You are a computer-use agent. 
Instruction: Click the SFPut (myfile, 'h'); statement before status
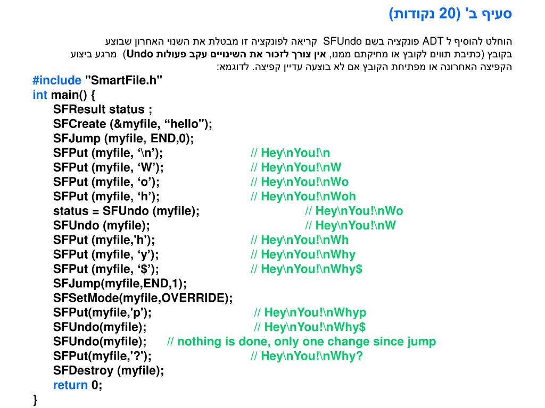click(106, 197)
